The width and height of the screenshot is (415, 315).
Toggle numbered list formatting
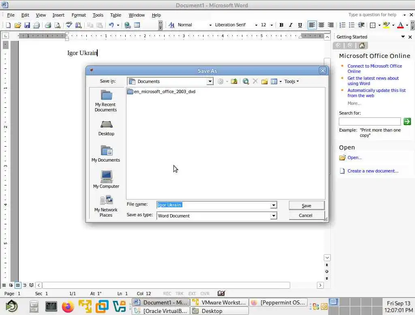pyautogui.click(x=342, y=25)
